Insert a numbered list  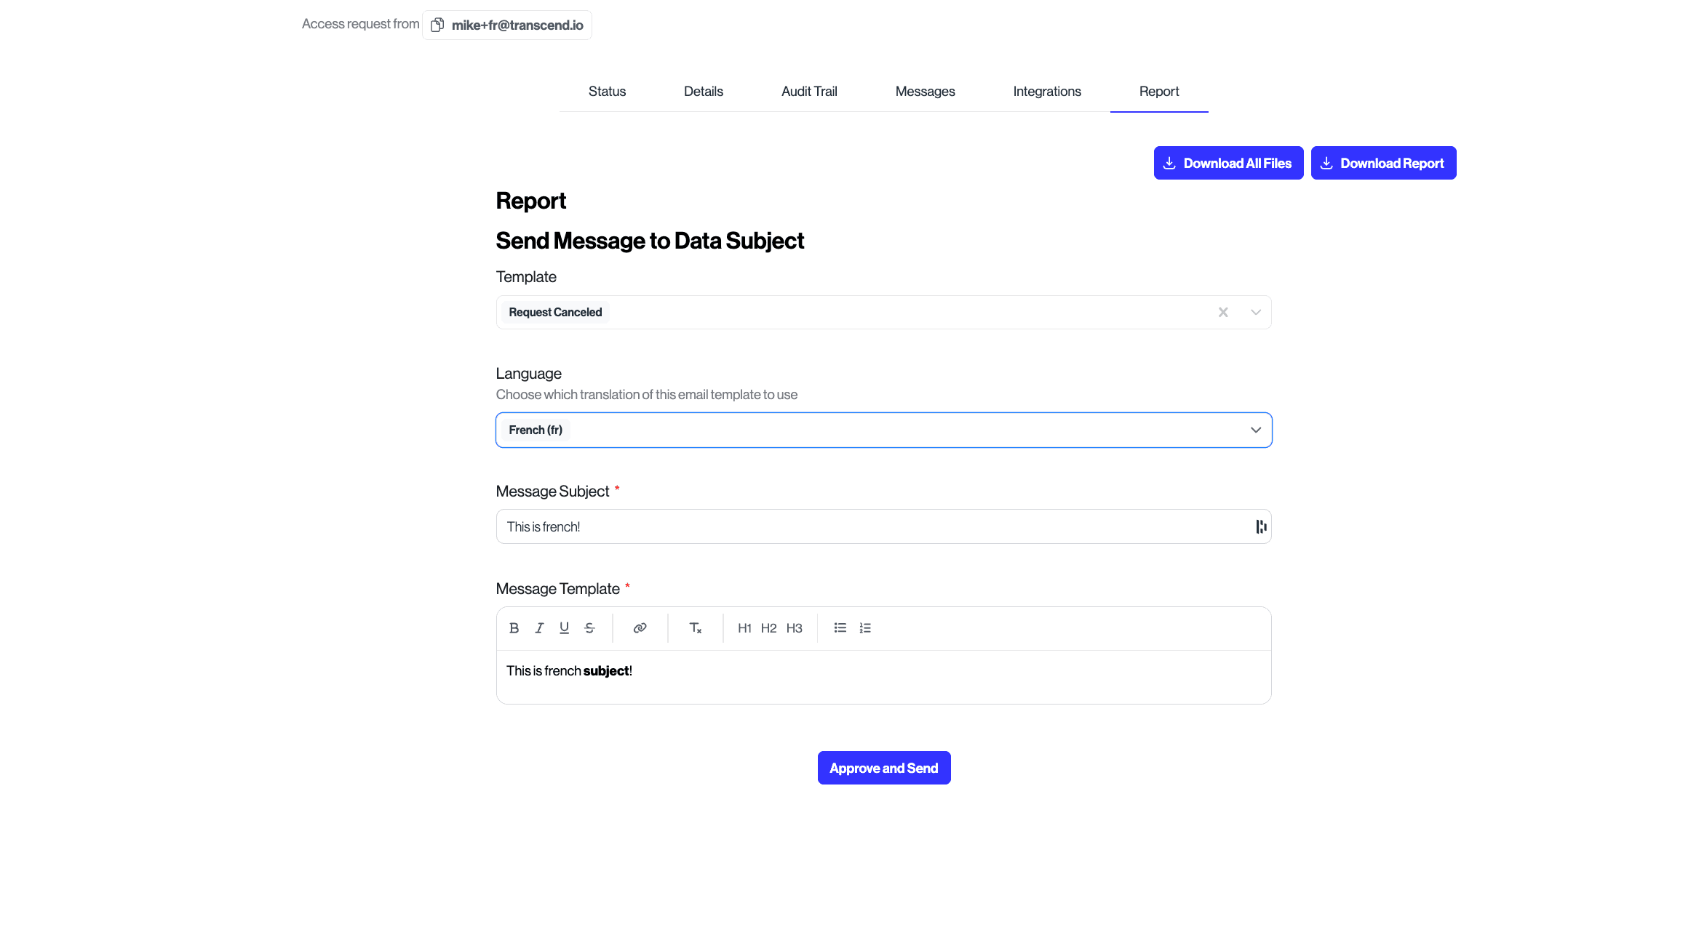(x=864, y=628)
